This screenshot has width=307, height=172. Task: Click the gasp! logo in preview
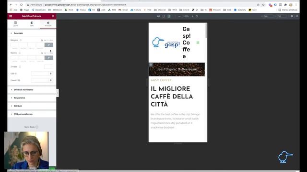tap(166, 43)
